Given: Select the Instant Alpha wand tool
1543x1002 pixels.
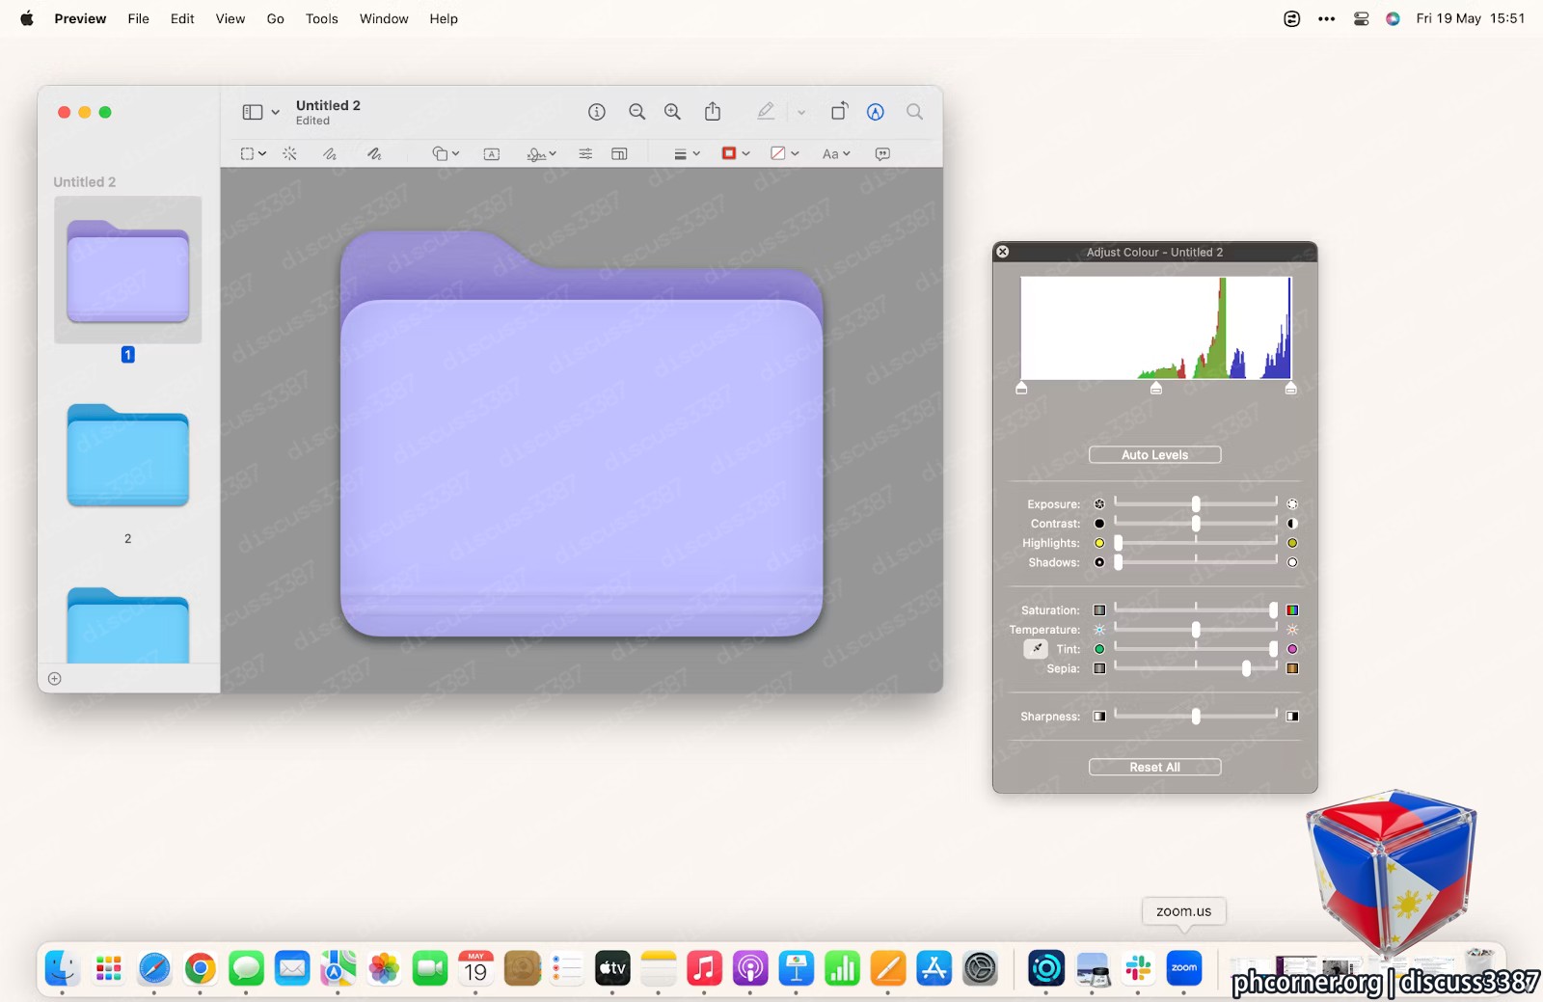Looking at the screenshot, I should (289, 153).
